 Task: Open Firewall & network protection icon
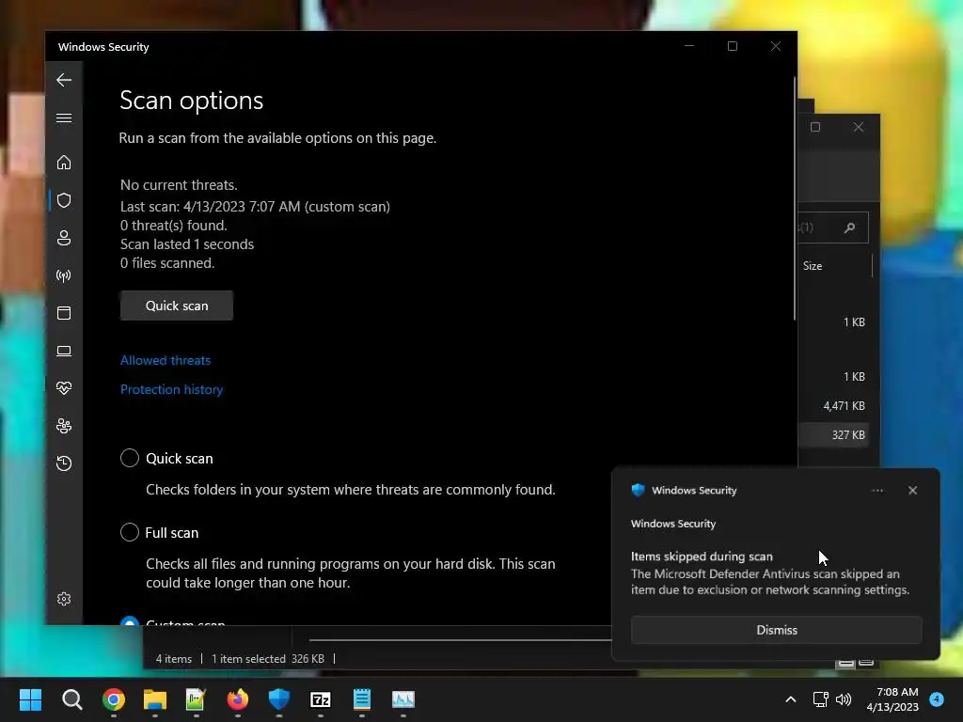[64, 275]
